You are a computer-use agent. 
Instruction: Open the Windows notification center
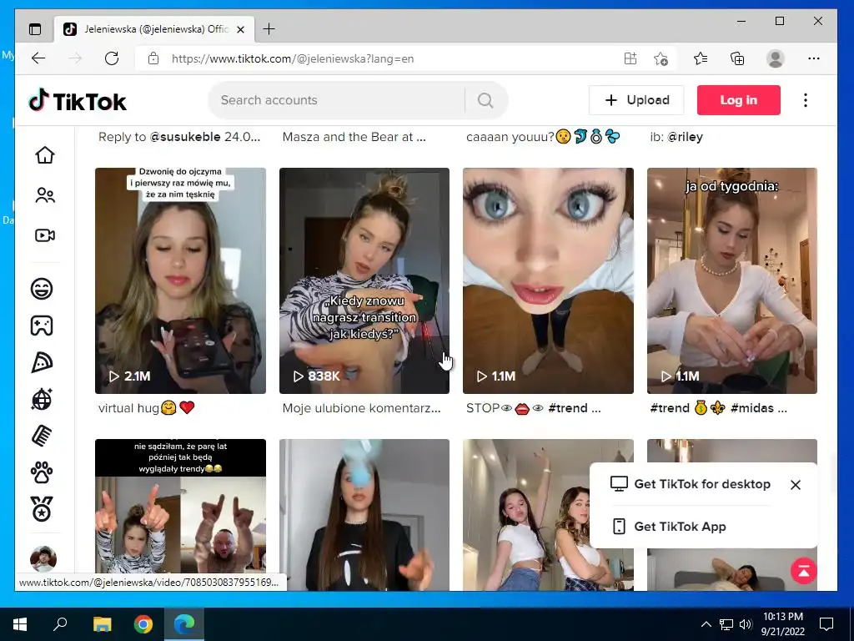click(x=826, y=624)
